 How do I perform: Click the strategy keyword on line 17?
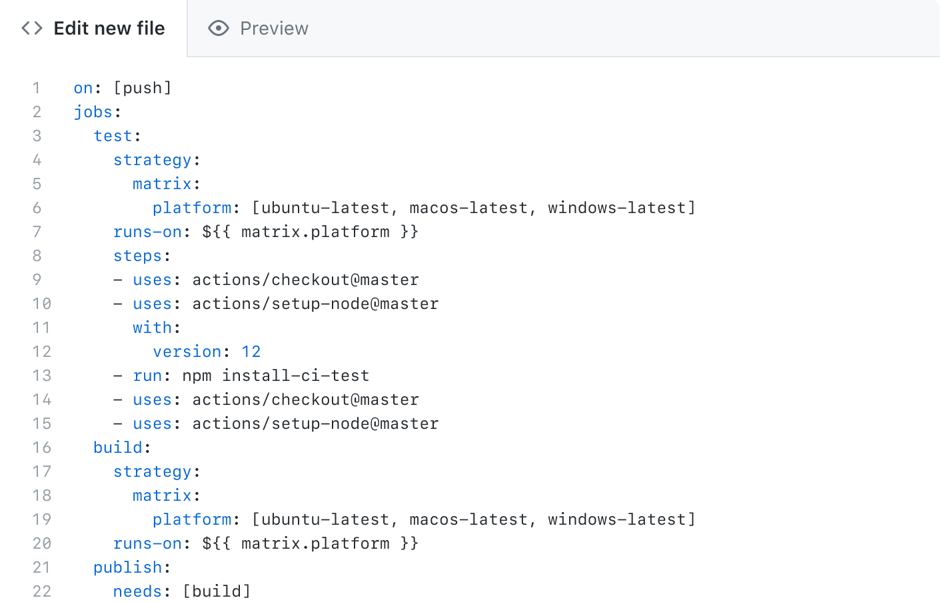tap(153, 471)
